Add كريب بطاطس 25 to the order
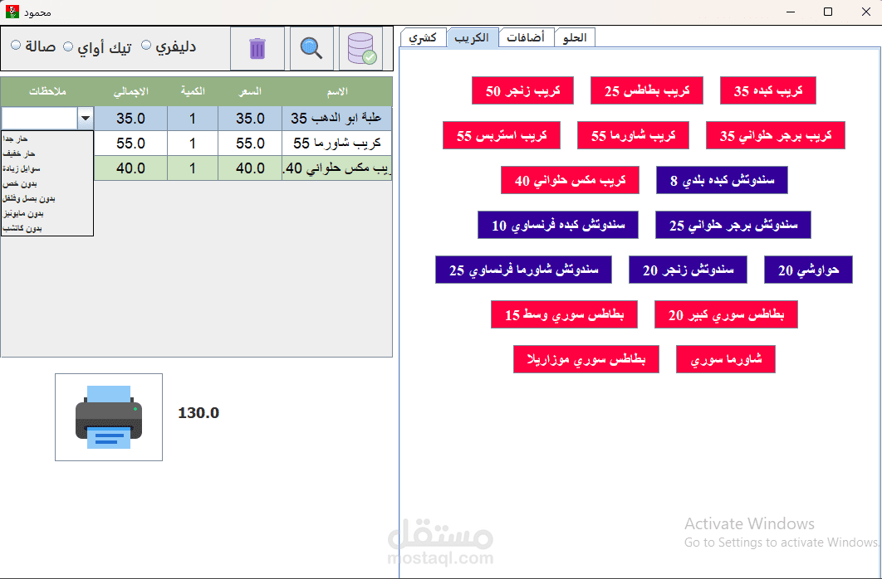882x579 pixels. point(647,90)
